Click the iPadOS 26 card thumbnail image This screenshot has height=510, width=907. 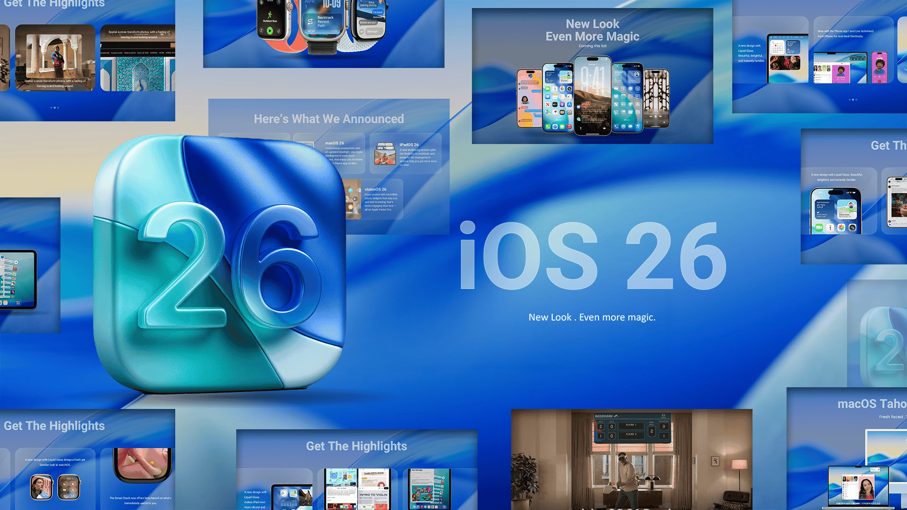point(385,154)
